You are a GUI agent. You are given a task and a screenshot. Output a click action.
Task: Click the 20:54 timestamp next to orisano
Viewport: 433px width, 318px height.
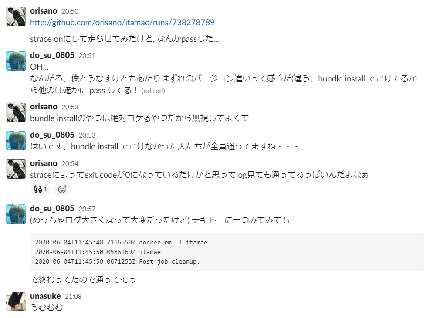click(x=70, y=164)
